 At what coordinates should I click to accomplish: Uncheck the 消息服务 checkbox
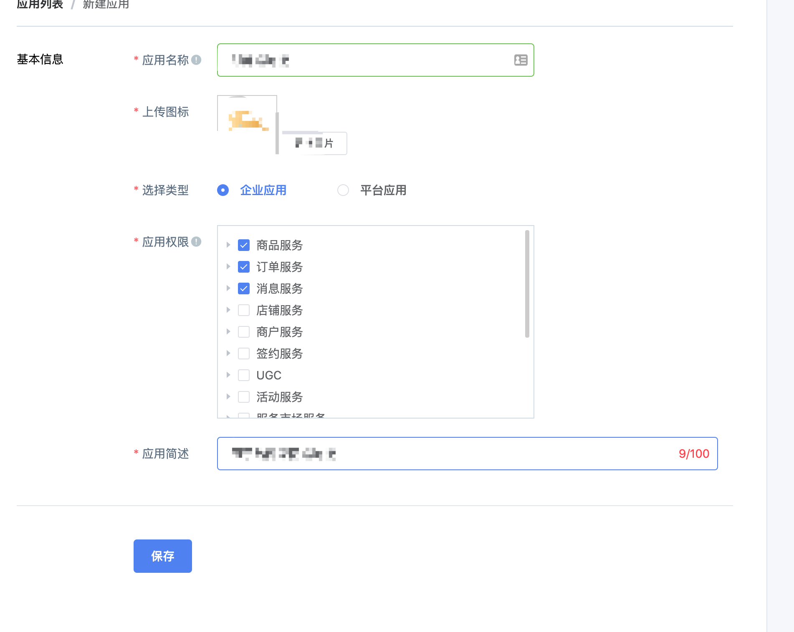click(x=243, y=288)
